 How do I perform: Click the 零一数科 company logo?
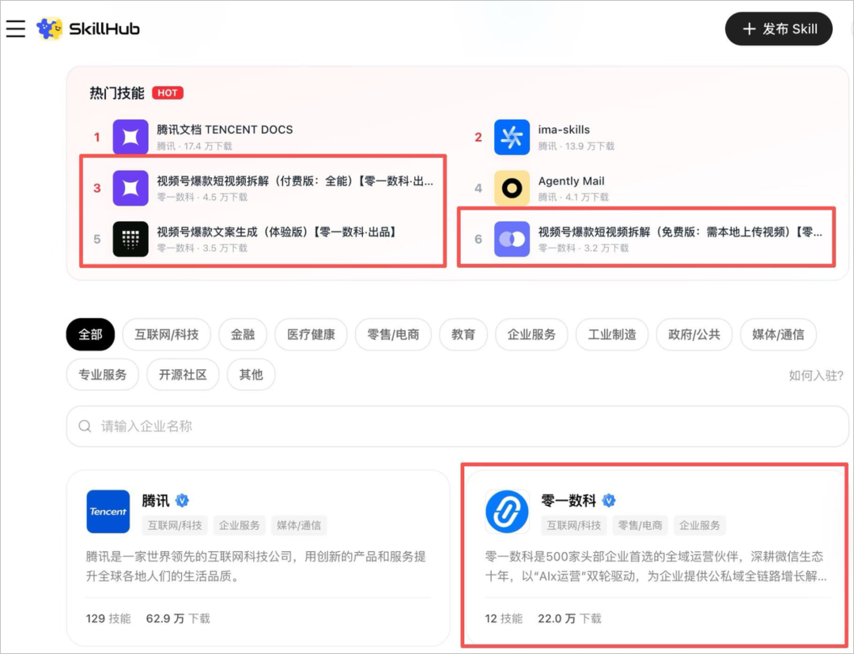point(507,512)
